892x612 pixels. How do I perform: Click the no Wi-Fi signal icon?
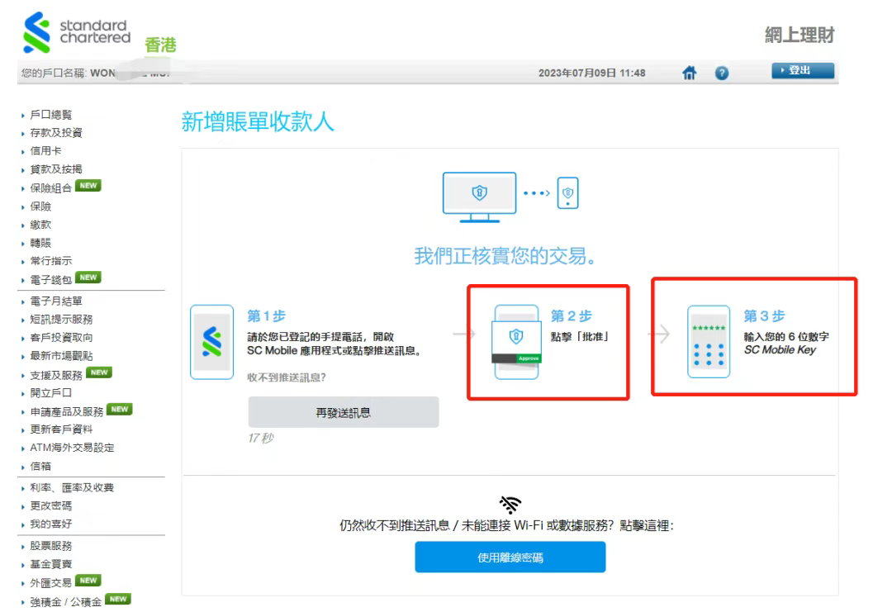pyautogui.click(x=510, y=504)
